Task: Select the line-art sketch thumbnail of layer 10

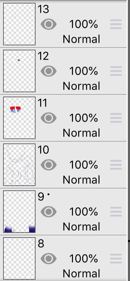Action: 19,165
